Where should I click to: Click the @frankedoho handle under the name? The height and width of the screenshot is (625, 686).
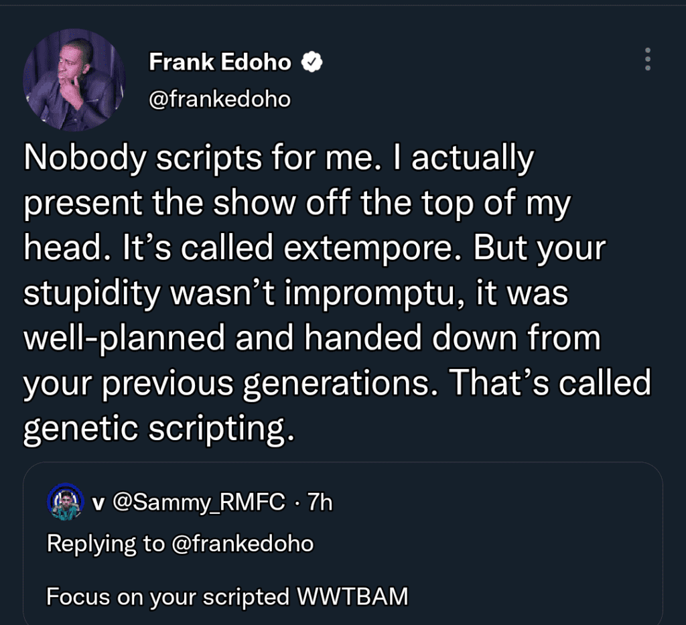click(219, 99)
